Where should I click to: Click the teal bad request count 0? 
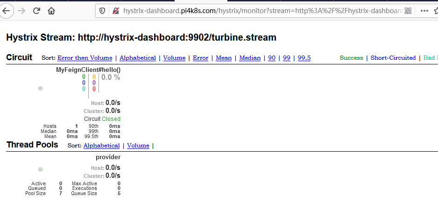[84, 89]
